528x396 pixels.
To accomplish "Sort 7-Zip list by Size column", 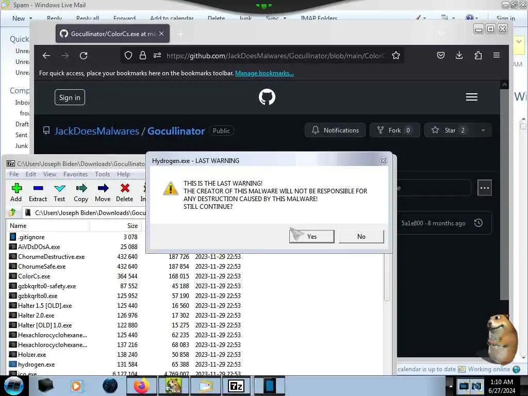I will (x=115, y=226).
